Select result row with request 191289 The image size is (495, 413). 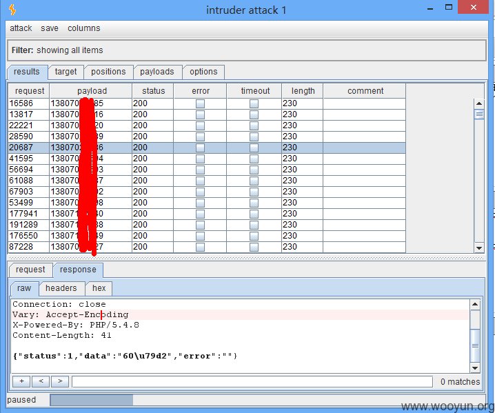207,225
